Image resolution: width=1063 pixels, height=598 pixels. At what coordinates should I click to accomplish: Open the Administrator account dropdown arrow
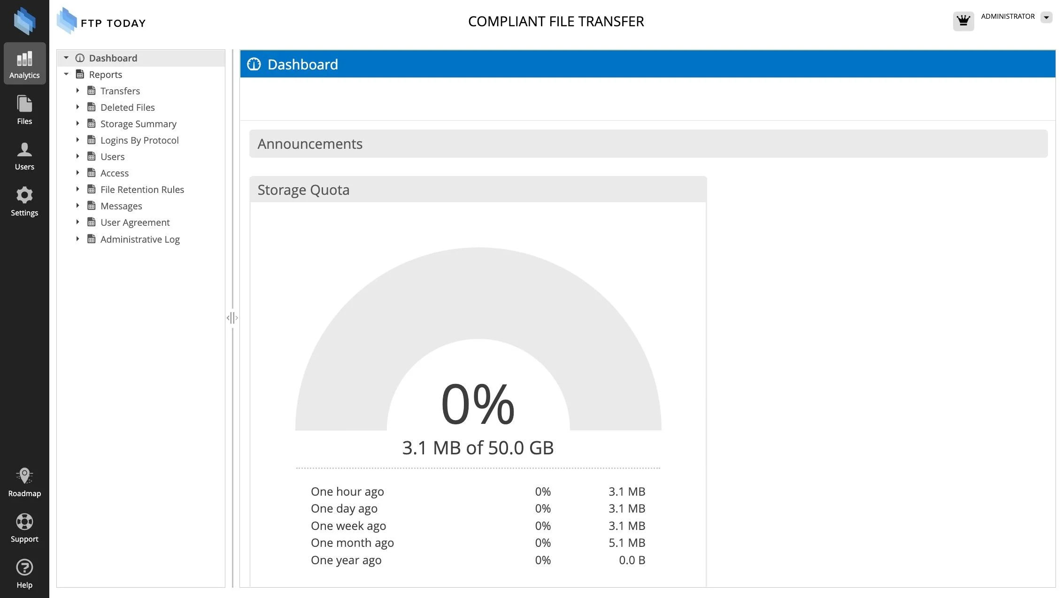click(x=1046, y=17)
